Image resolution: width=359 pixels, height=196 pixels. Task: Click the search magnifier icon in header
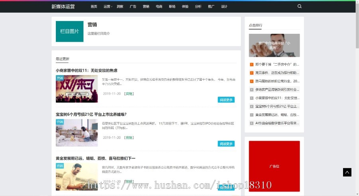[x=300, y=6]
